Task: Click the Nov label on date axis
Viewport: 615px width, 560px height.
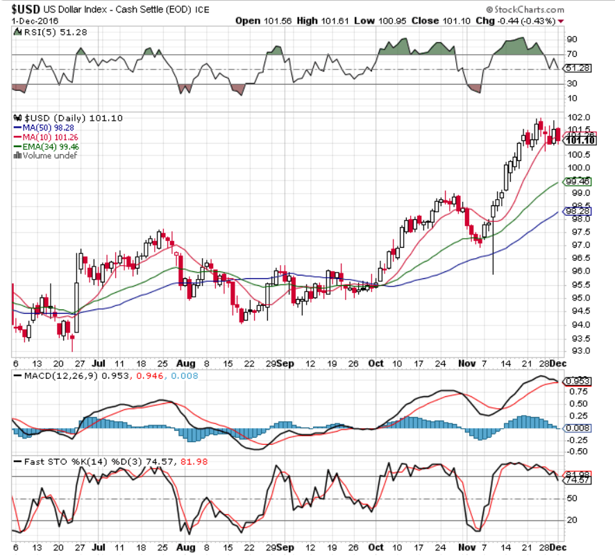Action: tap(469, 363)
